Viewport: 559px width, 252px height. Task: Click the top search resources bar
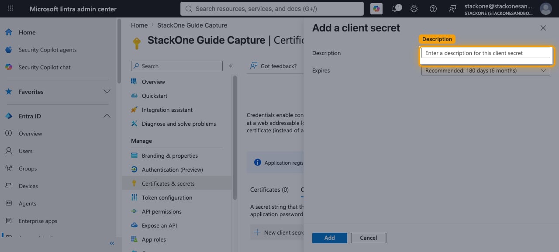[x=272, y=9]
